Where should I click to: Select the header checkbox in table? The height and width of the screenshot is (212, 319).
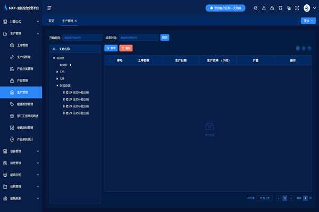tap(109, 60)
